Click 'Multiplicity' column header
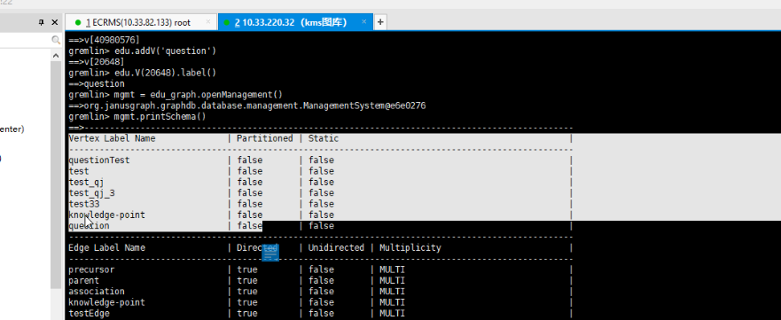Screen dimensions: 781x320 [410, 248]
